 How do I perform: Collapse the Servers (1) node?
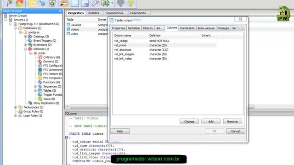6,20
